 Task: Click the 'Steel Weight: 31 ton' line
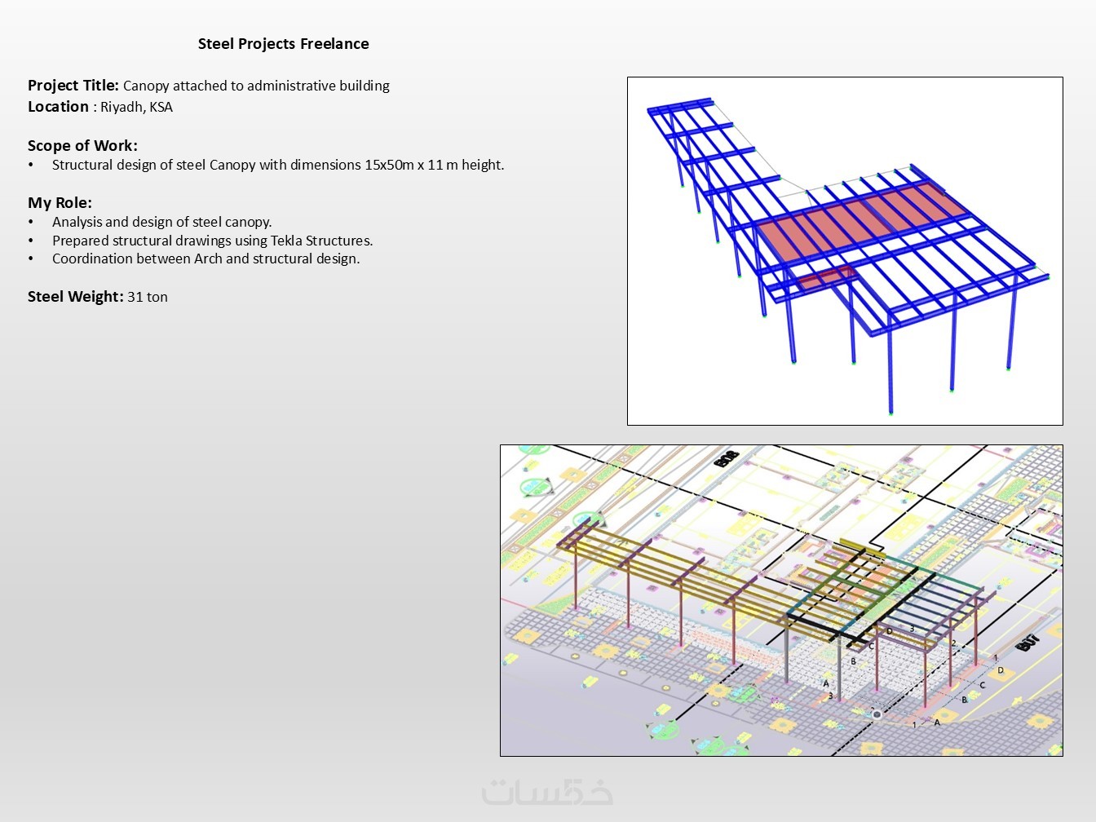(x=98, y=297)
